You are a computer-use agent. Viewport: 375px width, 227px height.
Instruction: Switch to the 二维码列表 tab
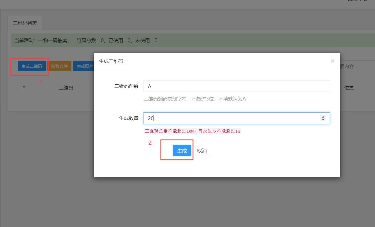click(25, 23)
